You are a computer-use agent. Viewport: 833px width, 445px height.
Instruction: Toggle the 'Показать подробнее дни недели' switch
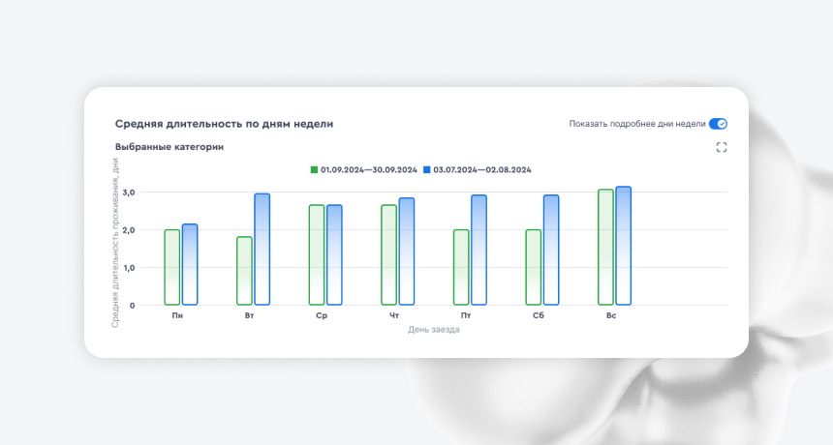click(x=718, y=124)
